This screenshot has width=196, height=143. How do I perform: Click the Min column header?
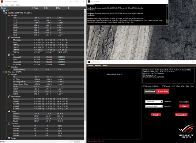point(51,8)
